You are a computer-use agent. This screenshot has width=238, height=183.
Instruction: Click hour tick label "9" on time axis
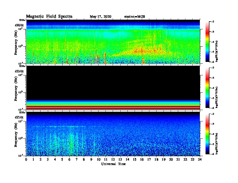(91, 159)
